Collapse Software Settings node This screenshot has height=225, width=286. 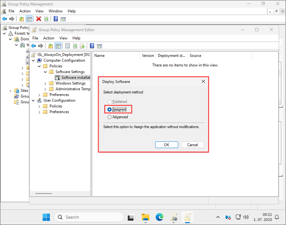[x=45, y=72]
